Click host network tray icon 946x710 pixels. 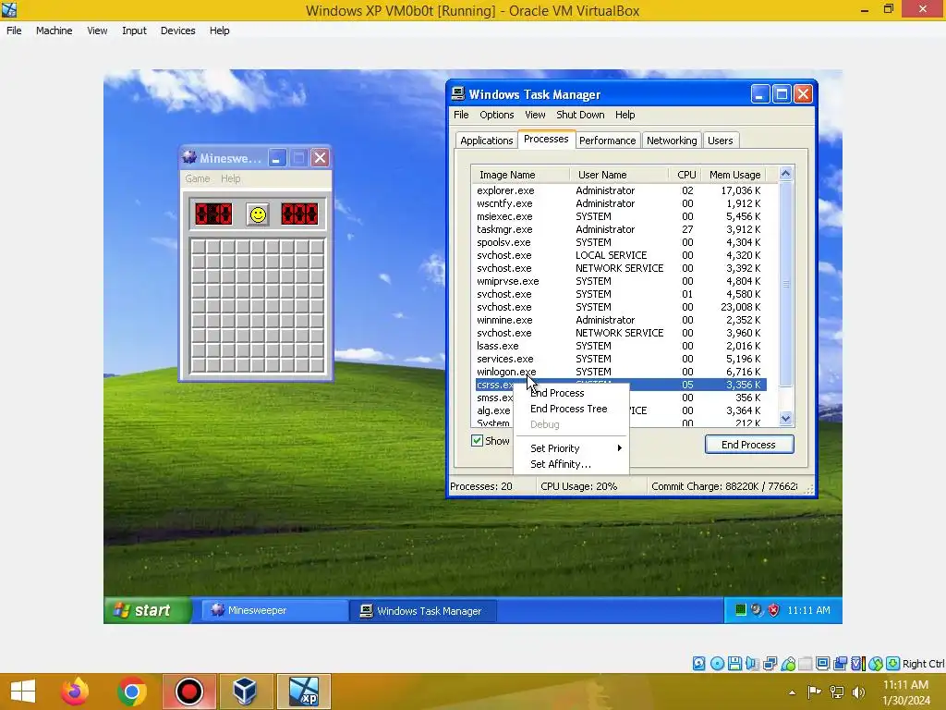coord(837,692)
